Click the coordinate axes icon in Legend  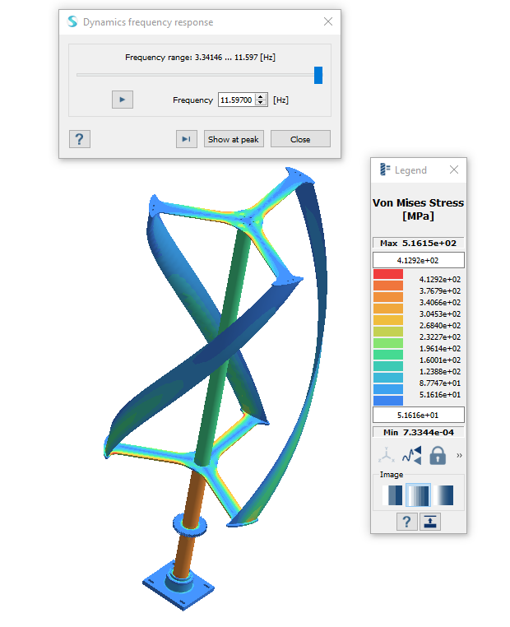pos(386,455)
